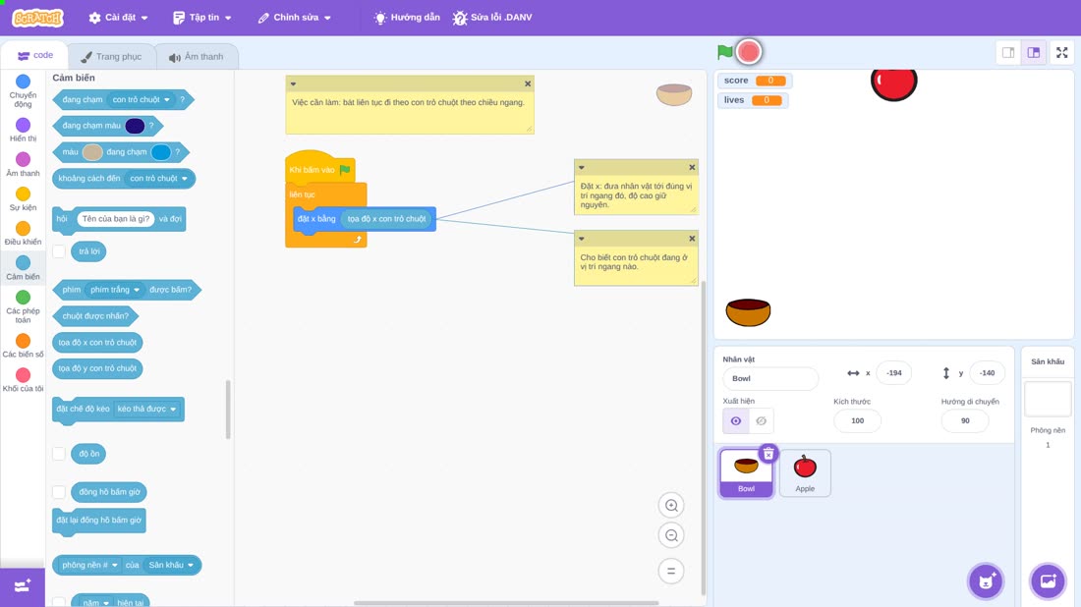Zoom out on the code workspace
Image resolution: width=1081 pixels, height=607 pixels.
pos(671,536)
